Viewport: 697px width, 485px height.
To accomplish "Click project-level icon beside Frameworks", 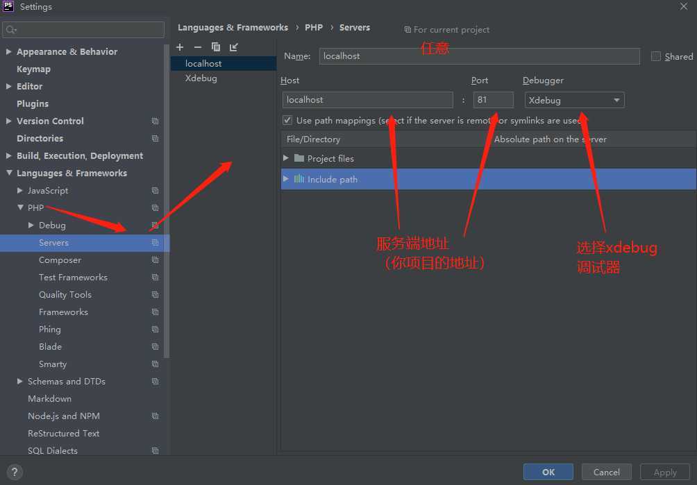I will point(155,312).
